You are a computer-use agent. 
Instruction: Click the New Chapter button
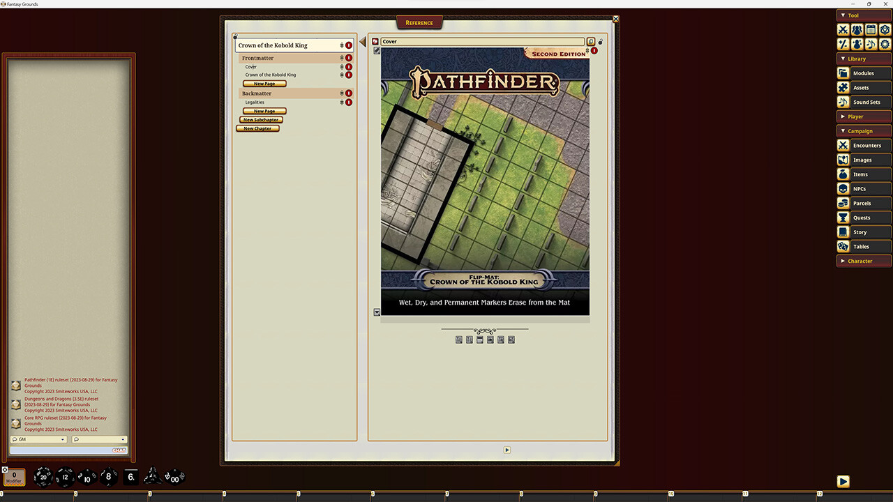tap(257, 128)
